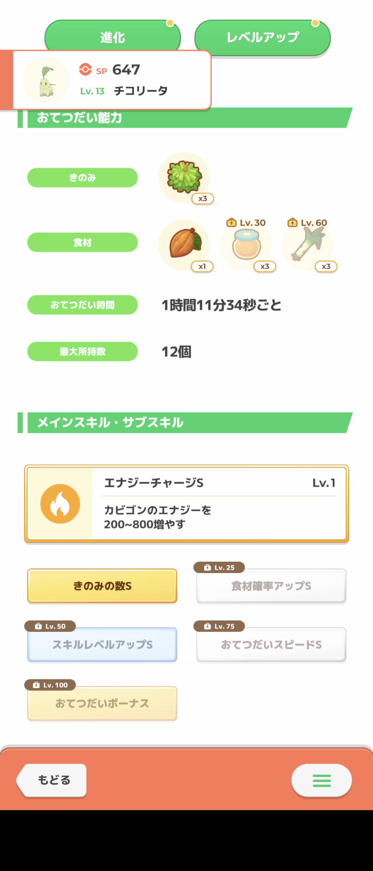The height and width of the screenshot is (871, 373).
Task: Tap the SP Poké Ball icon
Action: pyautogui.click(x=85, y=70)
